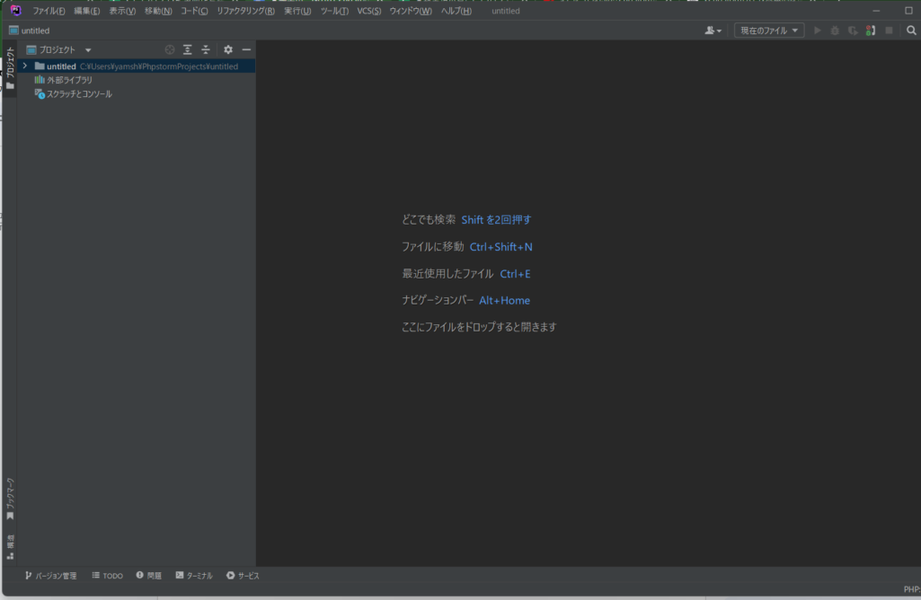Open the 表示(V) menu
Viewport: 921px width, 600px height.
pos(122,11)
